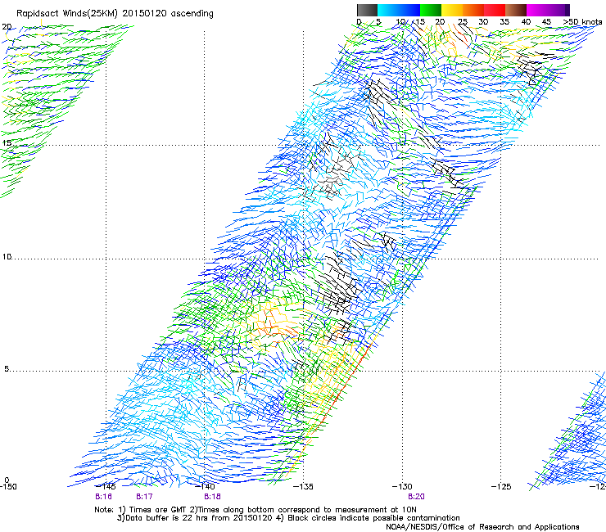Click the cyan-to-blue 5–15 knots legend gradient
606x532 pixels.
pos(399,10)
